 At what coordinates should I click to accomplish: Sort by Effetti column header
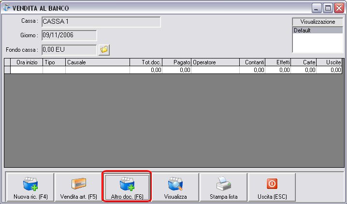(x=278, y=62)
